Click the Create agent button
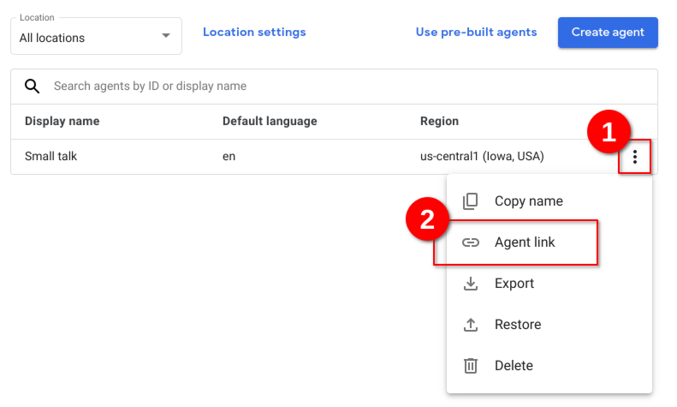The image size is (677, 407). pos(608,32)
